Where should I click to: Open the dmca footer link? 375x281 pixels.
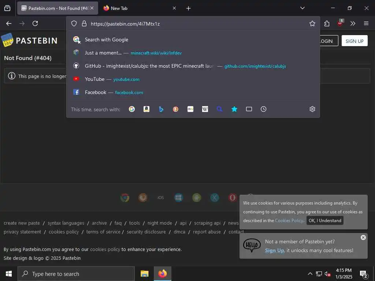(179, 232)
